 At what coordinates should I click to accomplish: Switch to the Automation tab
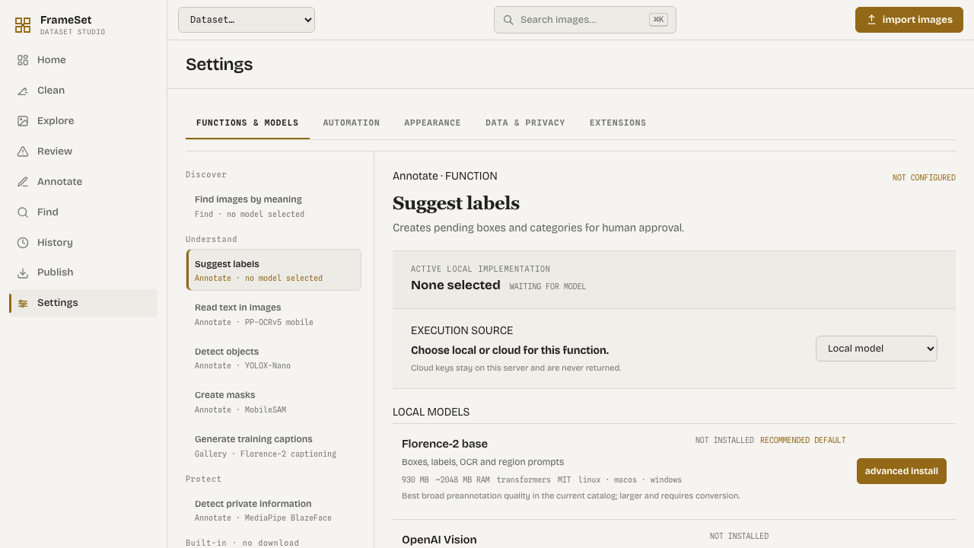pyautogui.click(x=352, y=123)
